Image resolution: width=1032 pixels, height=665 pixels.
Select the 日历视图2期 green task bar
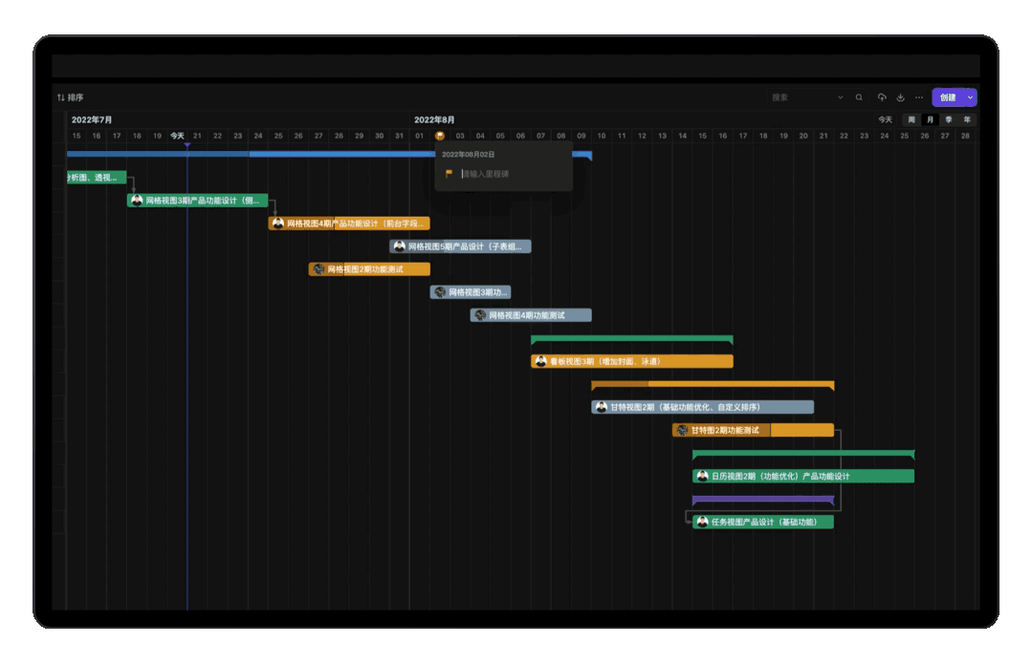tap(813, 476)
